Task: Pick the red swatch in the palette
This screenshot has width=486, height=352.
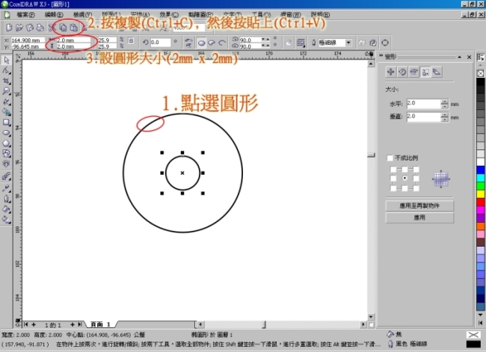Action: tap(481, 203)
